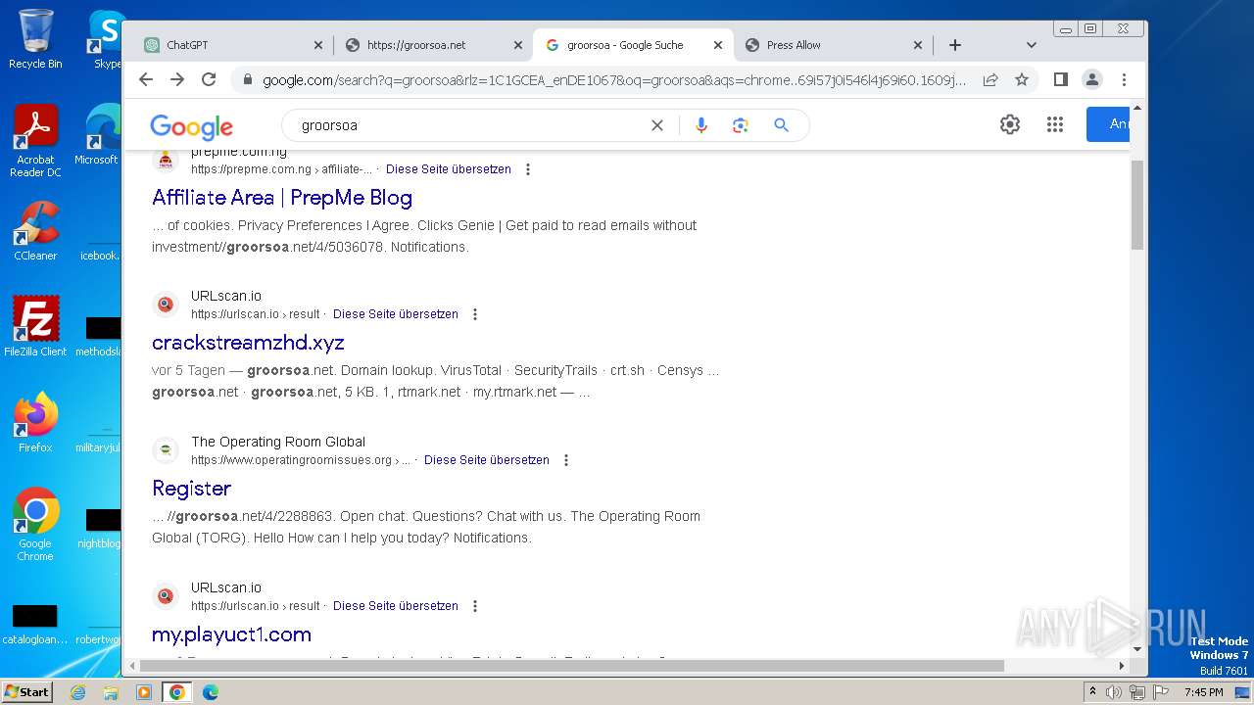Search by image with Google Lens icon

740,125
